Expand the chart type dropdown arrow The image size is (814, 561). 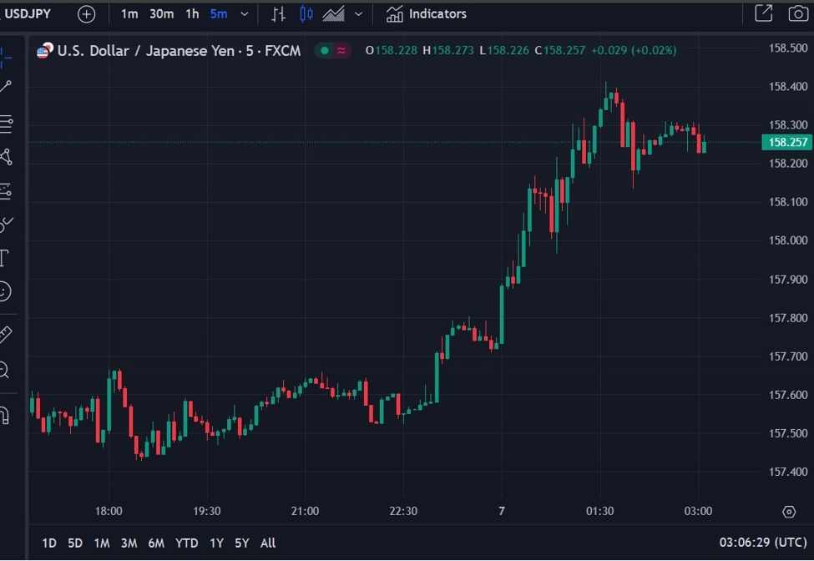pyautogui.click(x=359, y=14)
